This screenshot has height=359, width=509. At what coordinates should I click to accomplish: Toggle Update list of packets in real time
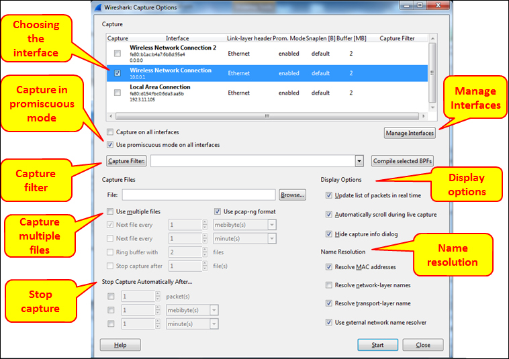[x=329, y=195]
